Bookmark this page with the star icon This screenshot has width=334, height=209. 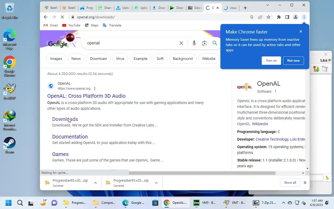[x=269, y=17]
